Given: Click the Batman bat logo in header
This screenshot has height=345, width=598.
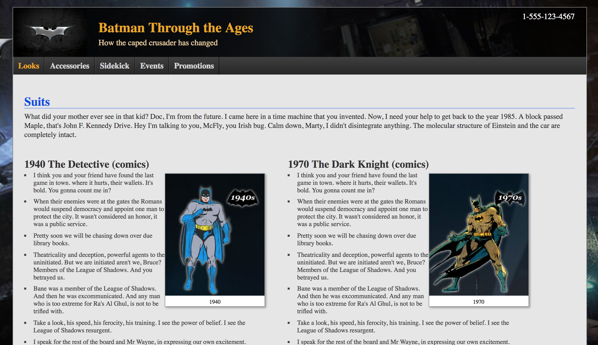Looking at the screenshot, I should tap(50, 32).
